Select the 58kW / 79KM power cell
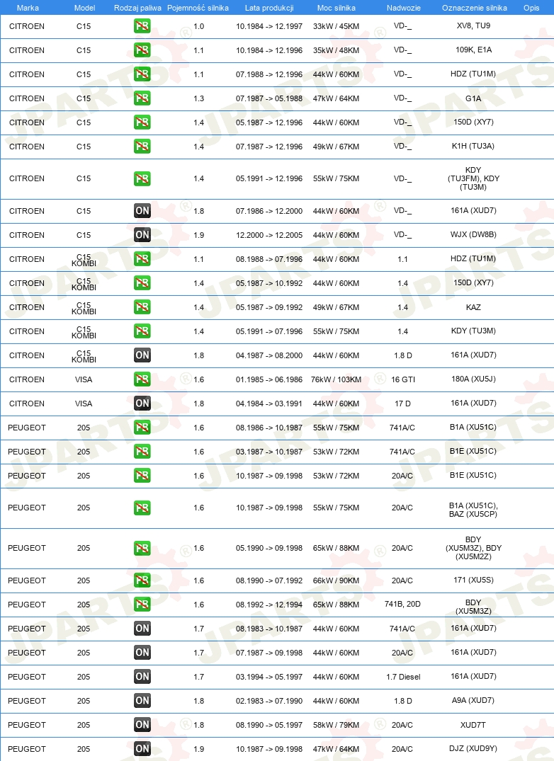The height and width of the screenshot is (761, 554). click(336, 725)
